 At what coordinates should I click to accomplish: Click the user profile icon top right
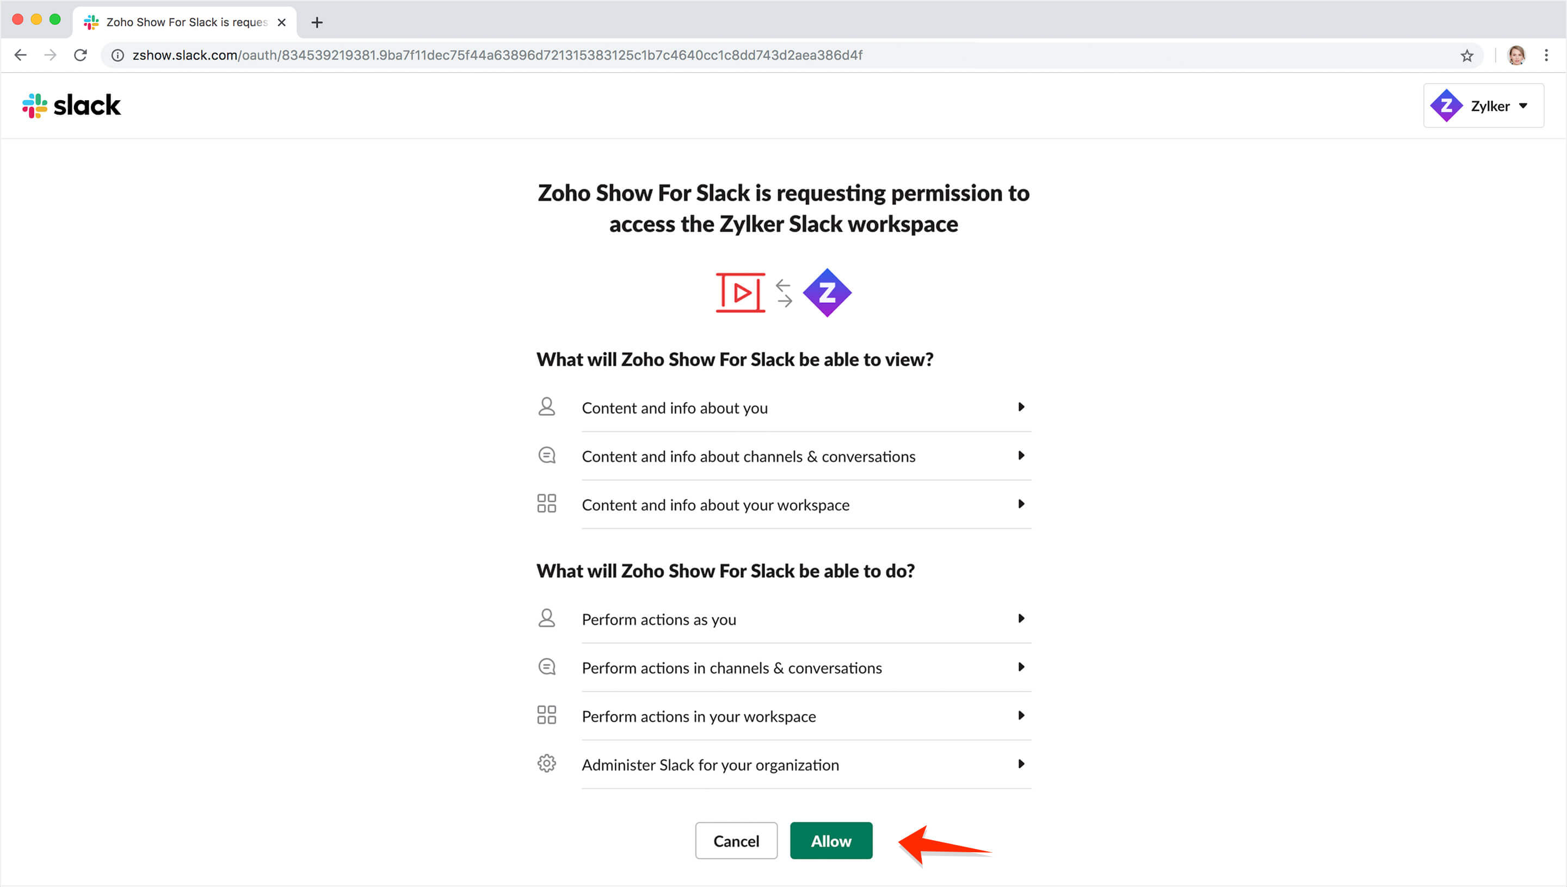pyautogui.click(x=1517, y=54)
